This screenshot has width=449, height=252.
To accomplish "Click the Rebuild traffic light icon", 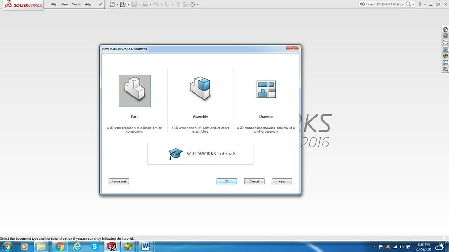I will (178, 4).
